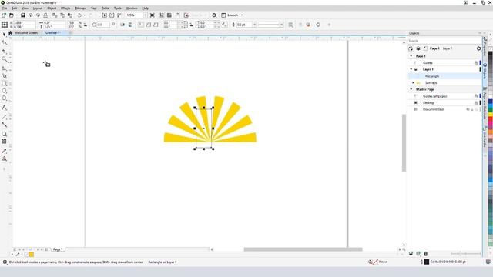Click the Print icon
This screenshot has height=277, width=493.
[45, 15]
